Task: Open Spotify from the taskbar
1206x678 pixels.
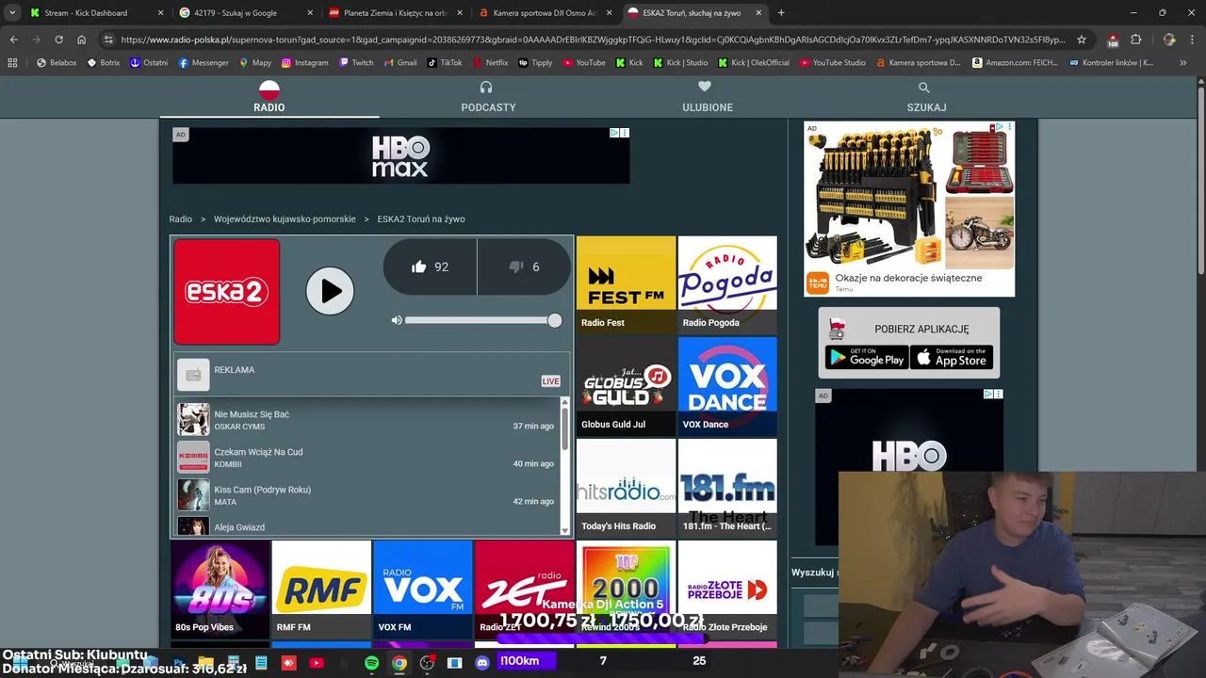Action: coord(371,663)
